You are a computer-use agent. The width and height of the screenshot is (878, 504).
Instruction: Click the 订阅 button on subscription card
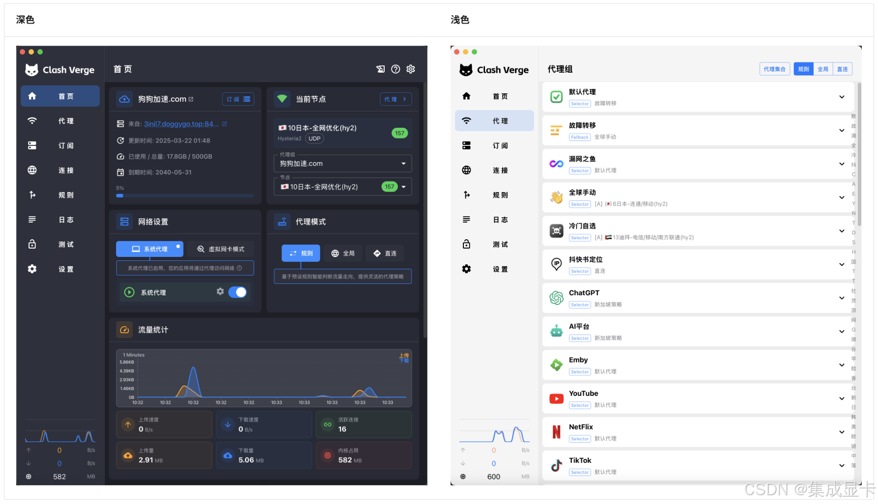(239, 99)
